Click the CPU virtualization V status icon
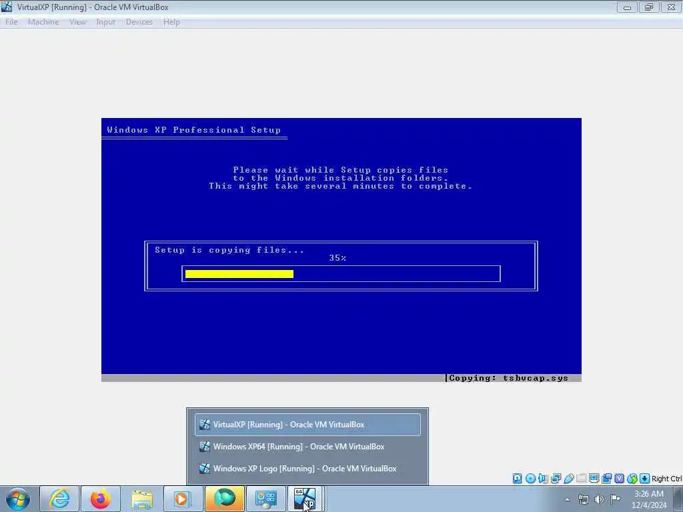The height and width of the screenshot is (512, 683). click(620, 479)
